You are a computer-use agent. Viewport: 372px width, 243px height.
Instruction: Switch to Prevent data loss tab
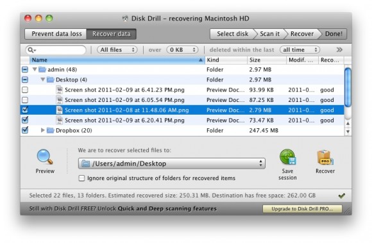pos(56,34)
